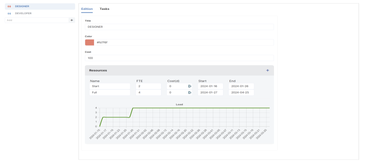The width and height of the screenshot is (365, 163).
Task: Open the Edition tab
Action: coord(87,9)
